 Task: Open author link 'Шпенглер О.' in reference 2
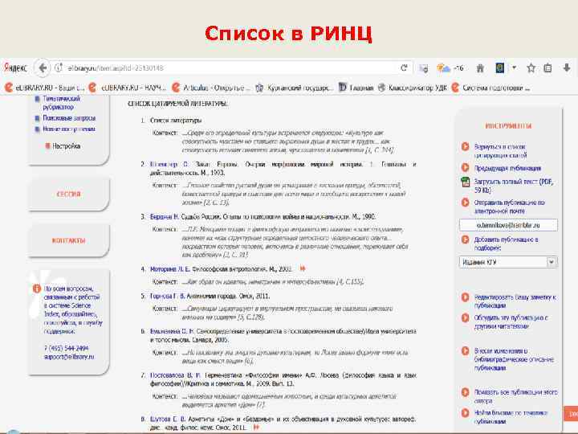169,164
